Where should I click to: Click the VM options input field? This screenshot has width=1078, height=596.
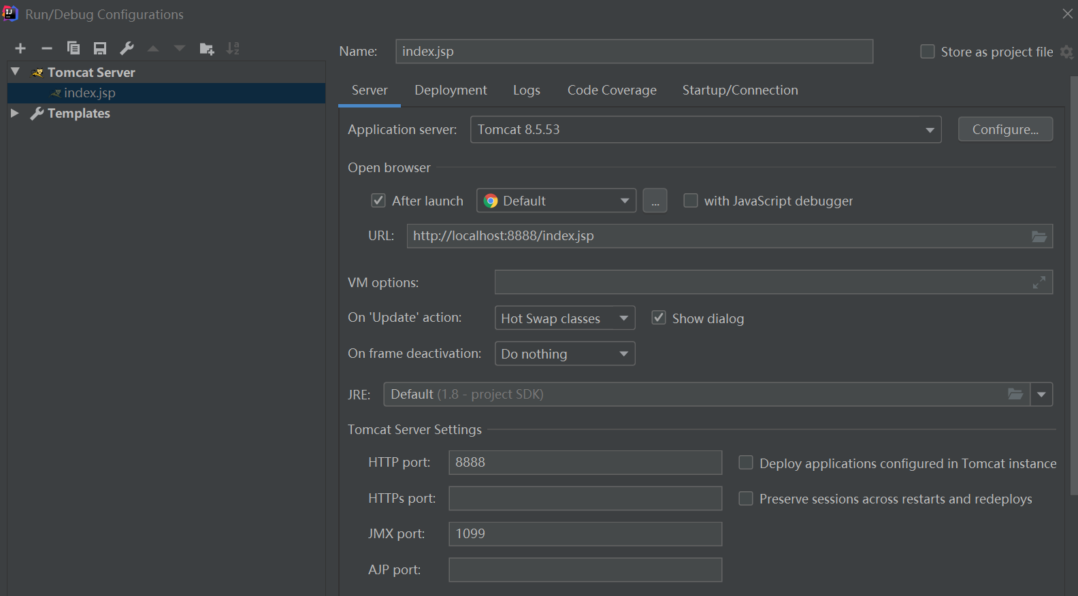point(774,282)
